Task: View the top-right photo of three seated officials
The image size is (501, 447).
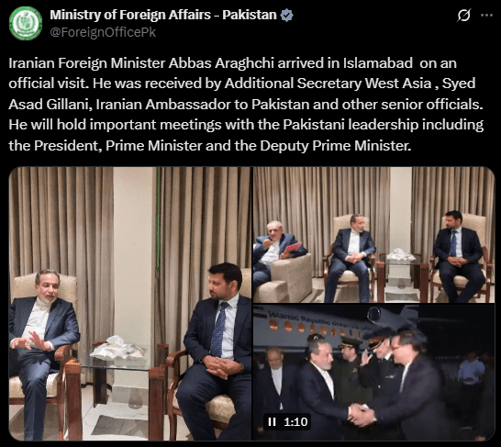Action: coord(373,235)
